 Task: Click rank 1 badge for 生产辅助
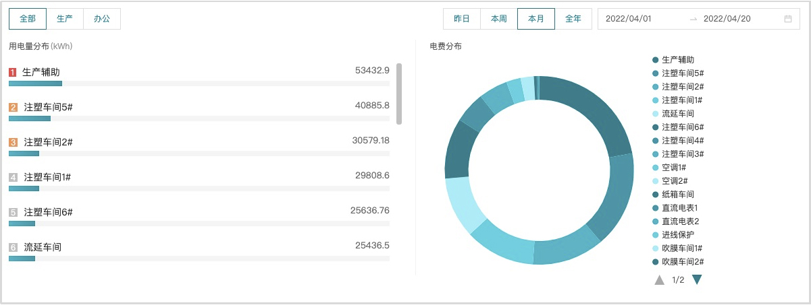tap(13, 72)
